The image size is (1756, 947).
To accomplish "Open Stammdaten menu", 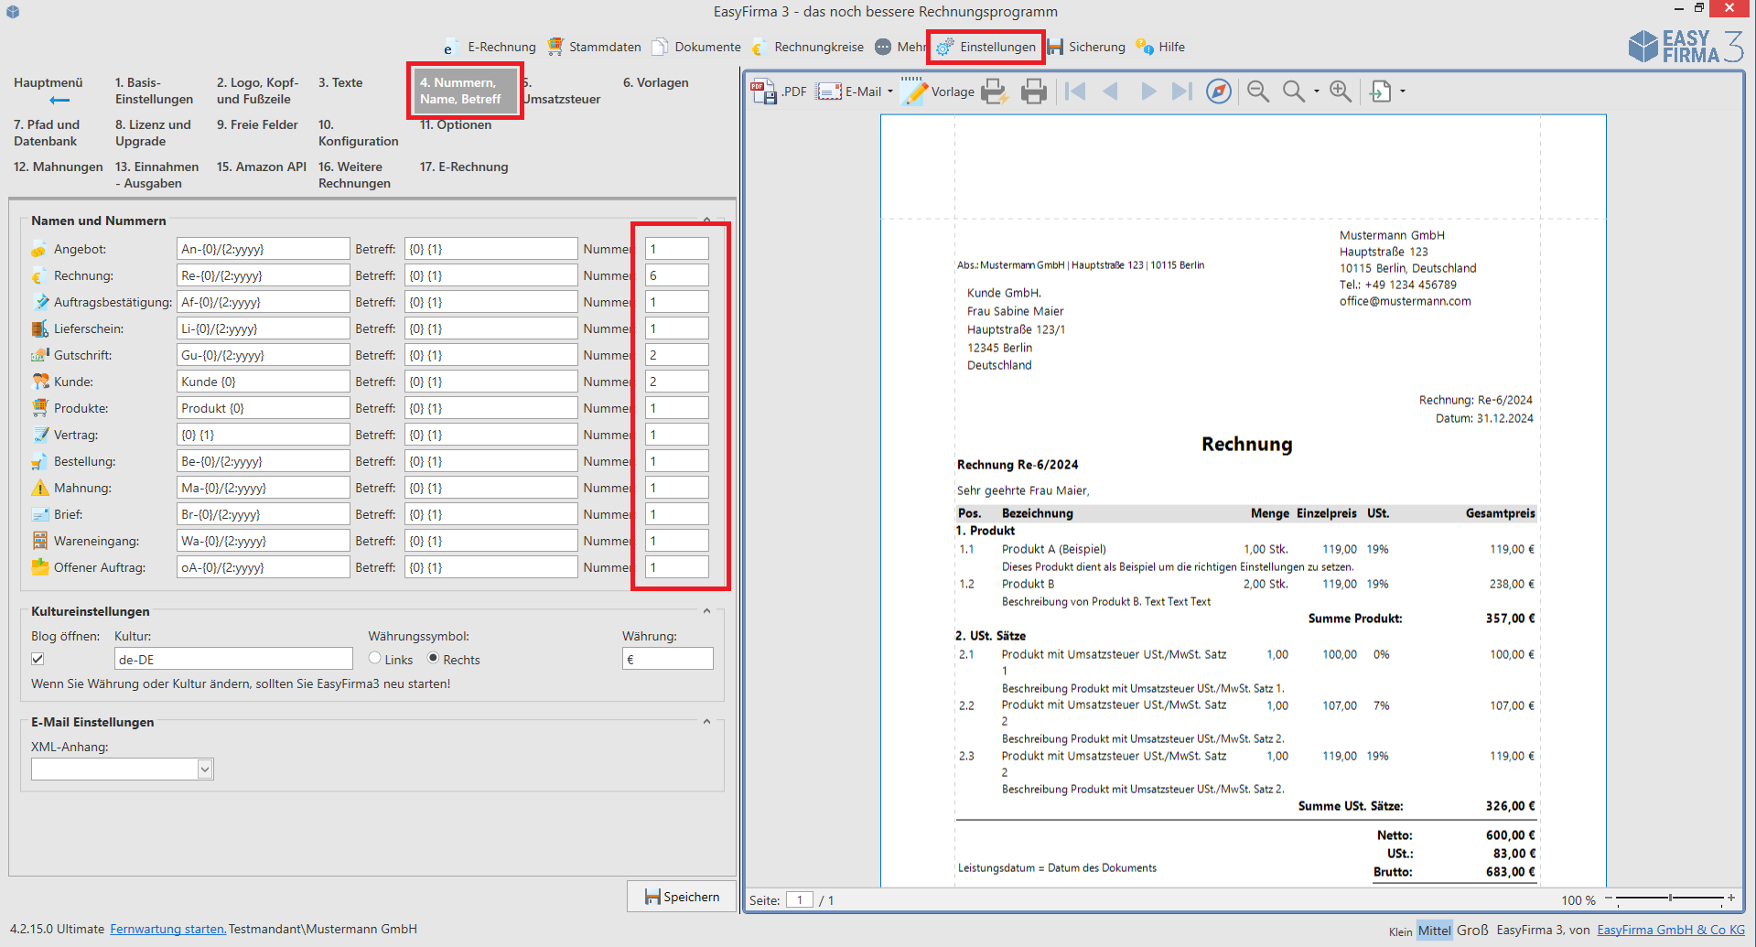I will tap(594, 47).
